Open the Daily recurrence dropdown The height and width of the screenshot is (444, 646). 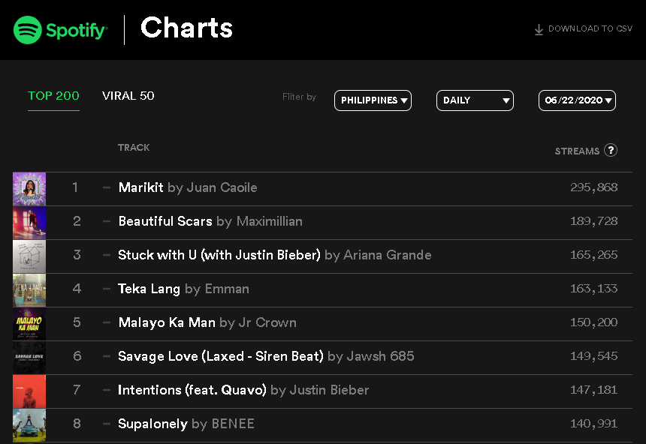[475, 100]
